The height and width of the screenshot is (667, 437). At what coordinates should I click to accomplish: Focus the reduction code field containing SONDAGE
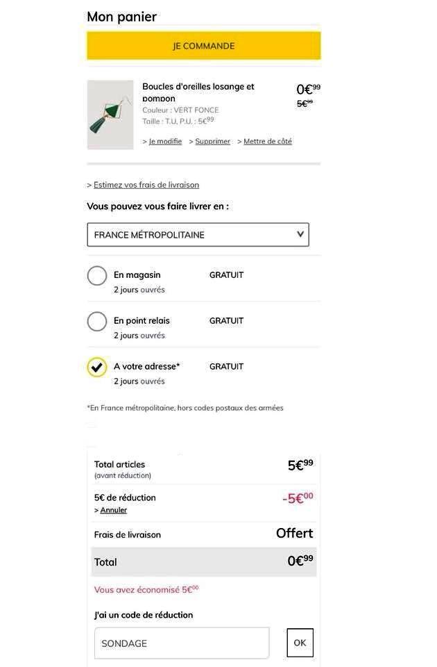[182, 643]
